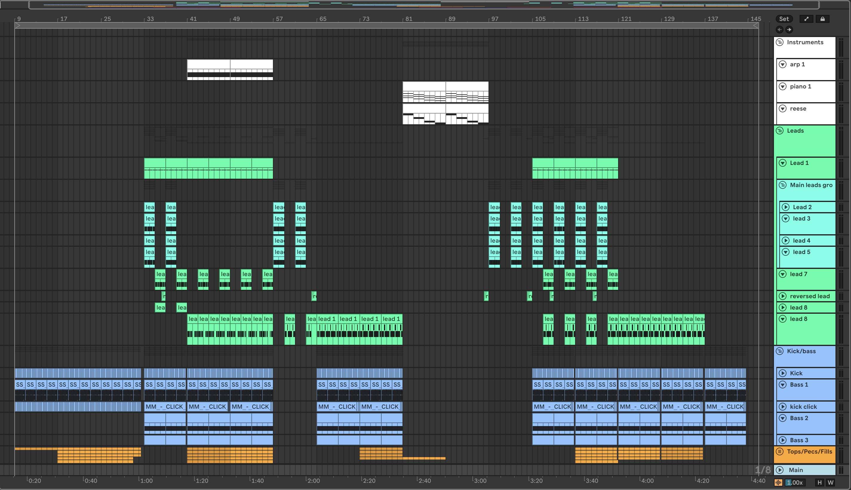
Task: Select the reversed lead clip near bar 65
Action: coord(314,296)
